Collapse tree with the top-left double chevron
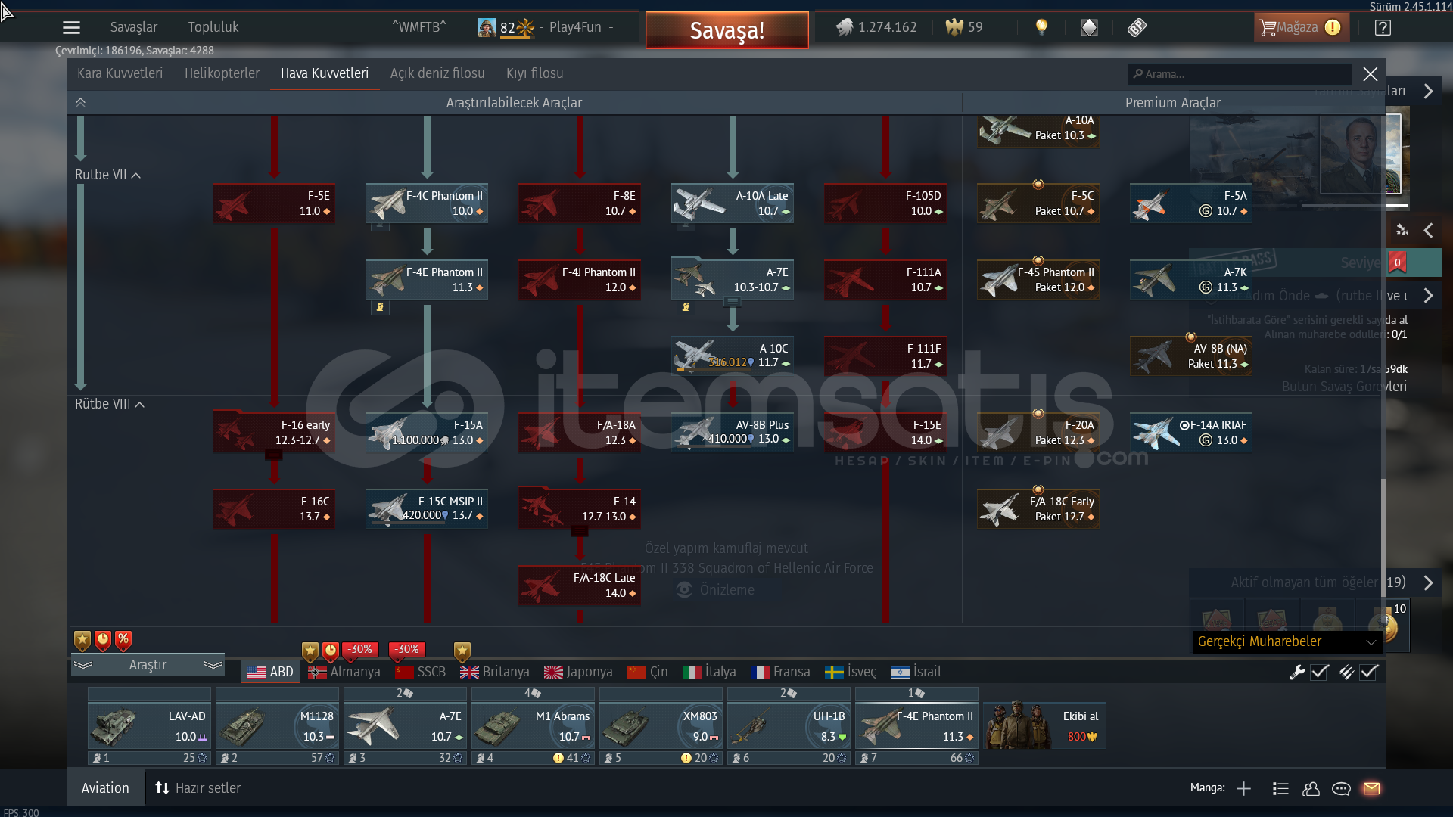1453x817 pixels. (80, 102)
